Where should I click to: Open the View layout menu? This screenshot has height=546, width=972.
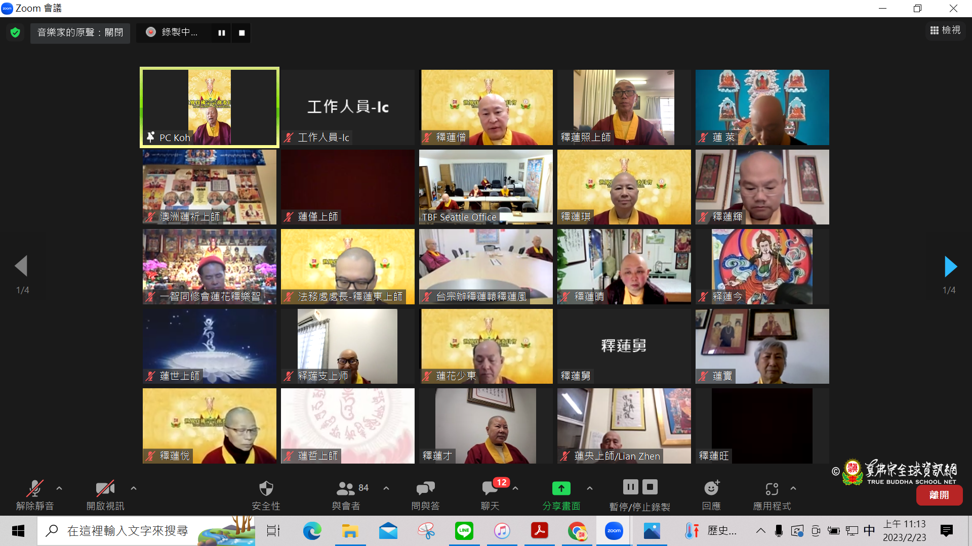pyautogui.click(x=945, y=30)
